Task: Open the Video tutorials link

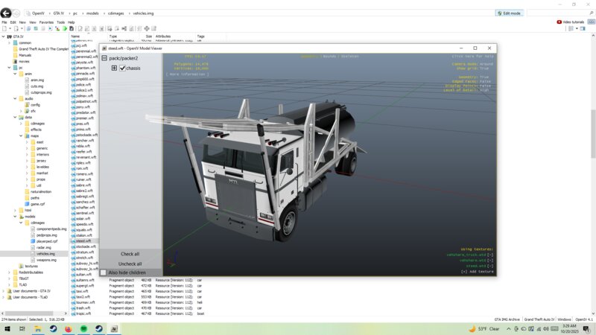Action: 572,22
